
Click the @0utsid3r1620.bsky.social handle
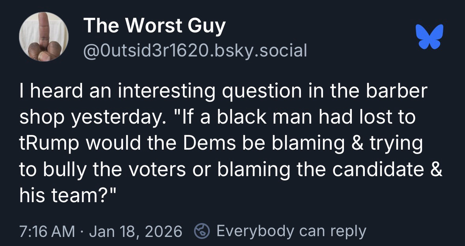click(x=195, y=50)
